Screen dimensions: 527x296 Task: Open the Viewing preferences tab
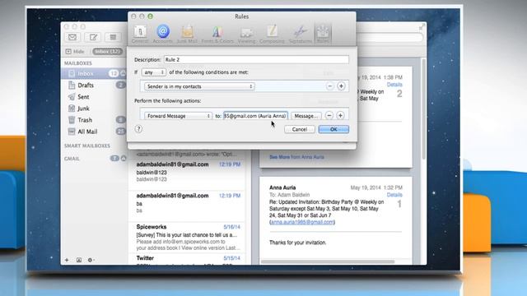coord(247,34)
